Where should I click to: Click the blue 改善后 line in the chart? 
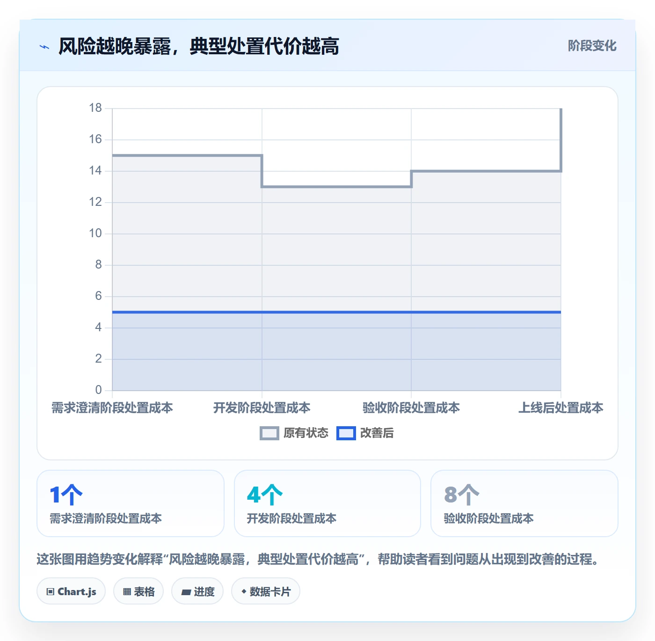(x=336, y=312)
